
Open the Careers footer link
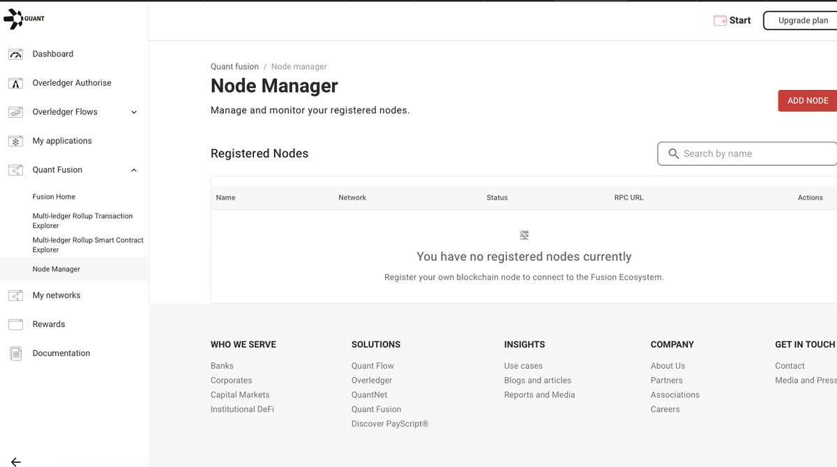click(x=665, y=410)
